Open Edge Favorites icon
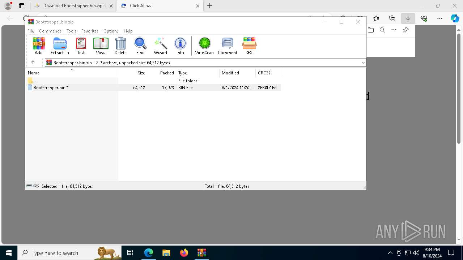The image size is (463, 260). coord(376,18)
